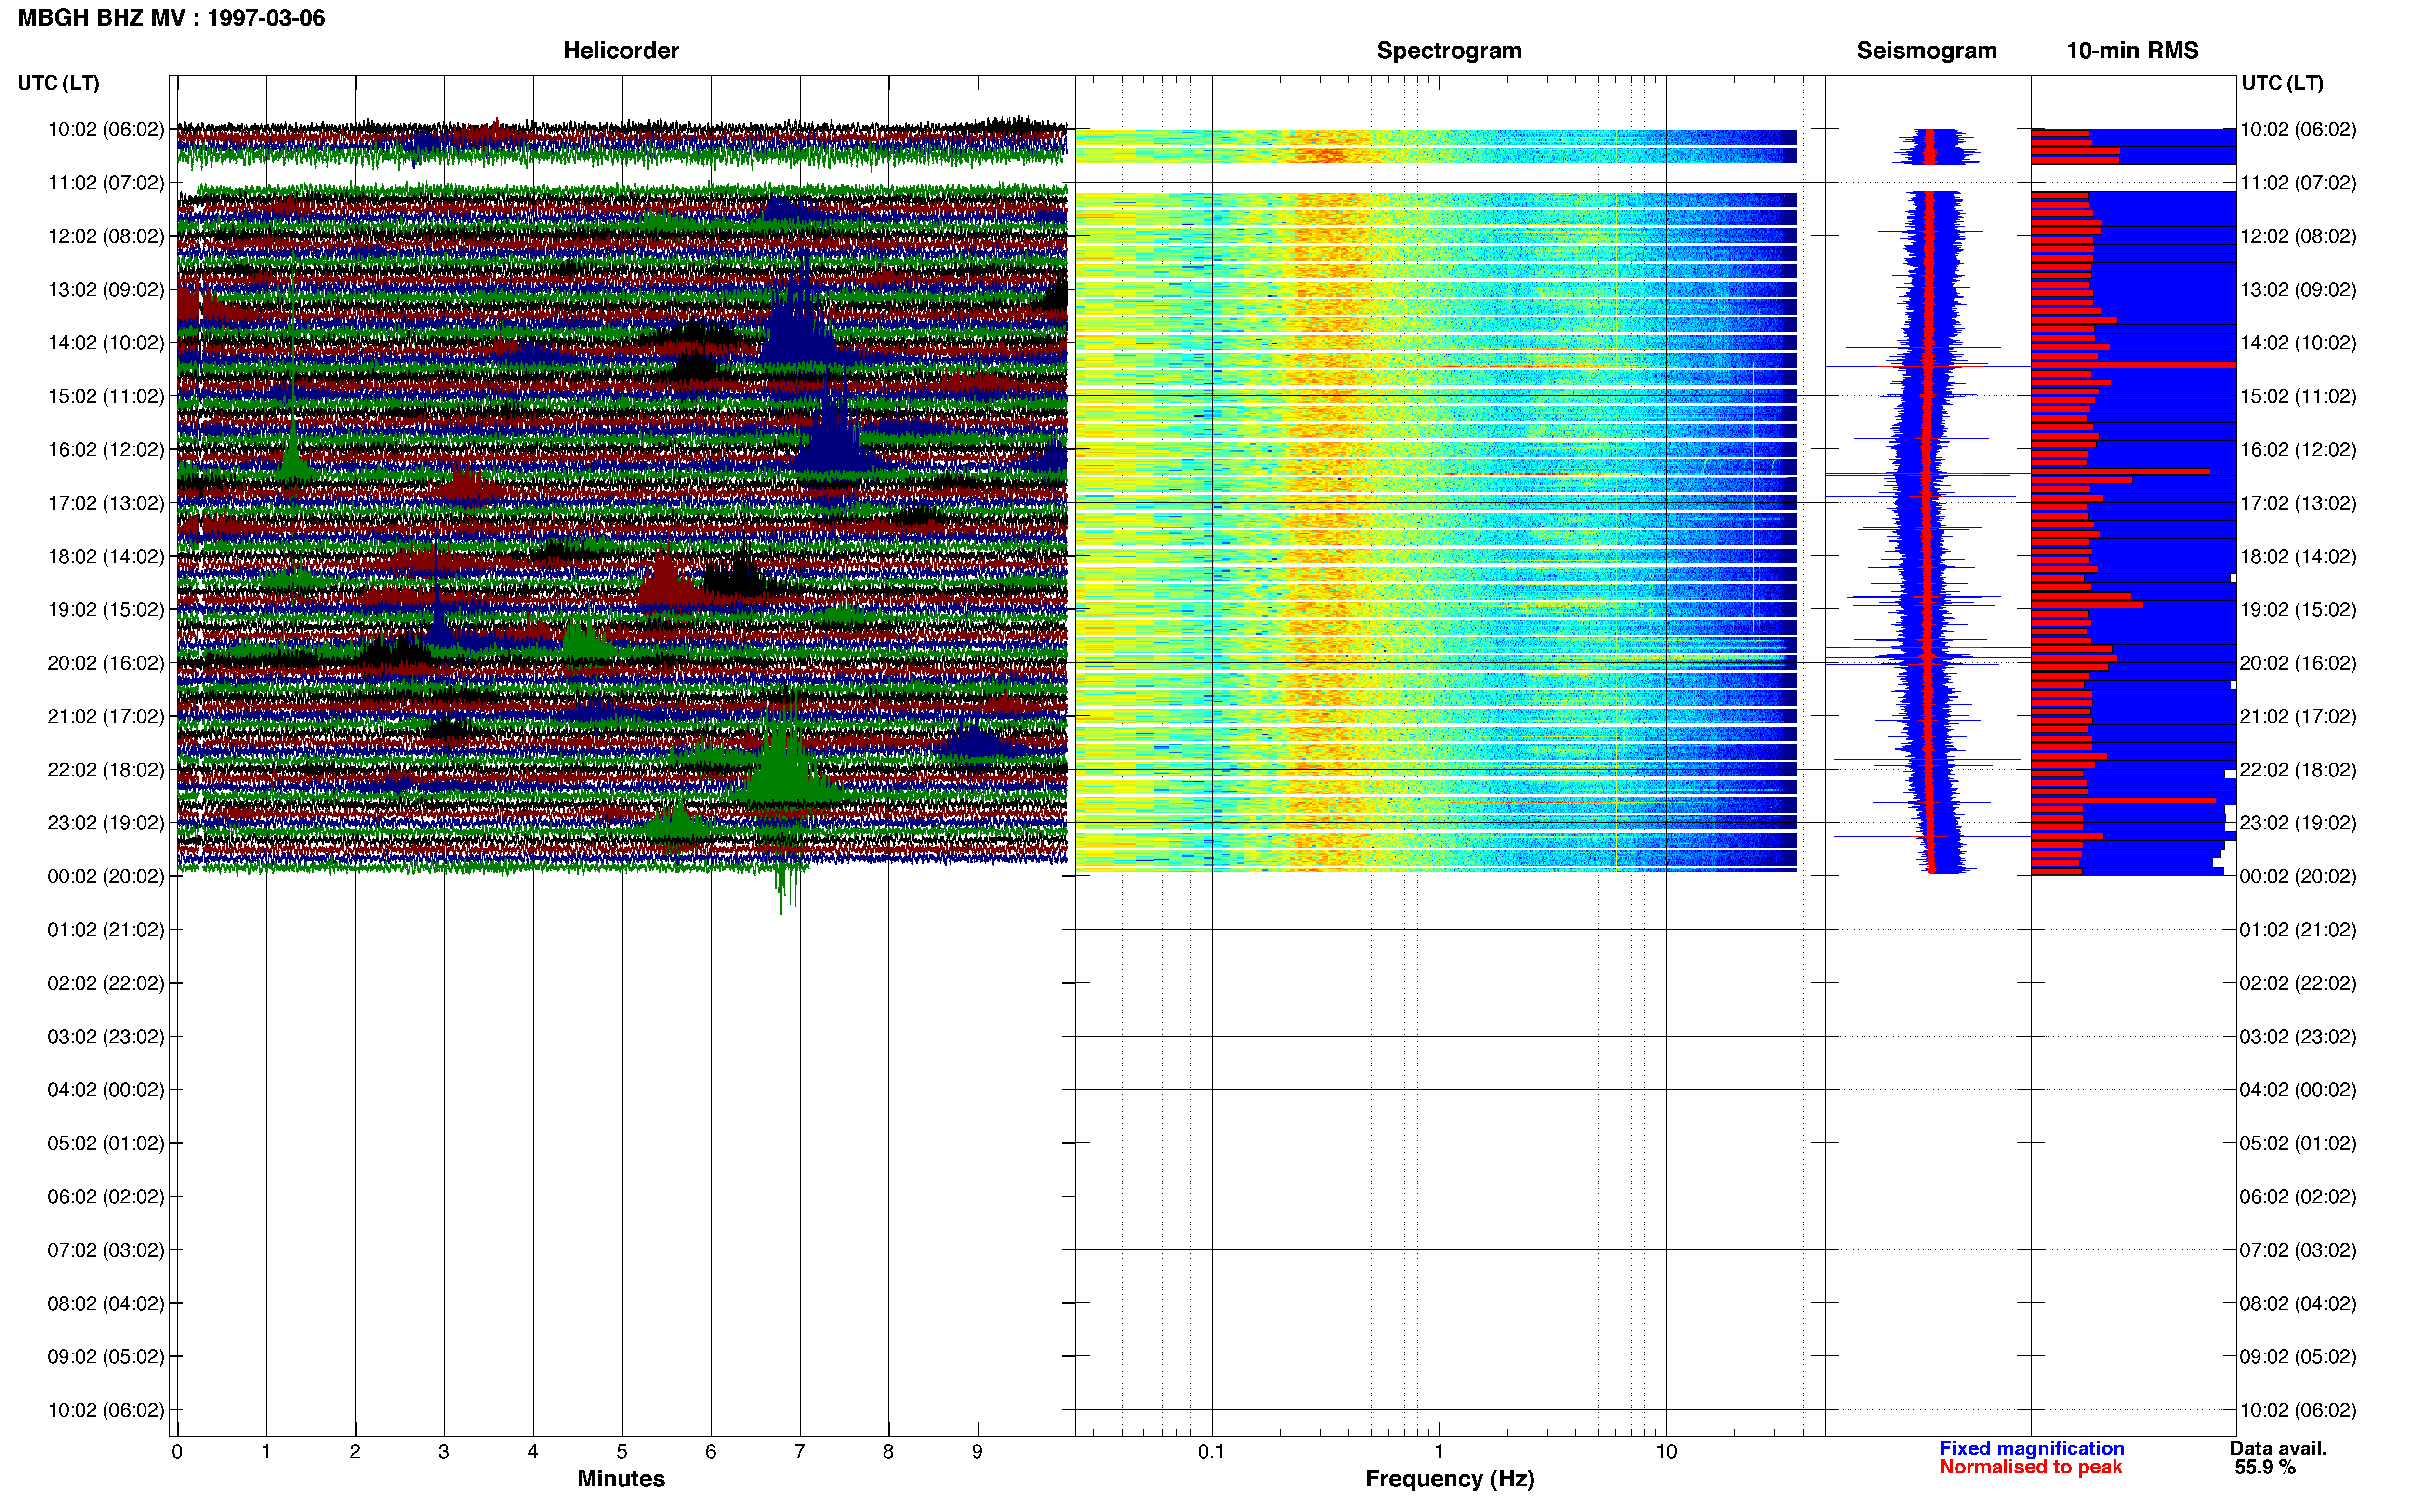Click '17:02 (13:02)' on RMS panel time axis
This screenshot has width=2418, height=1512.
[2298, 503]
